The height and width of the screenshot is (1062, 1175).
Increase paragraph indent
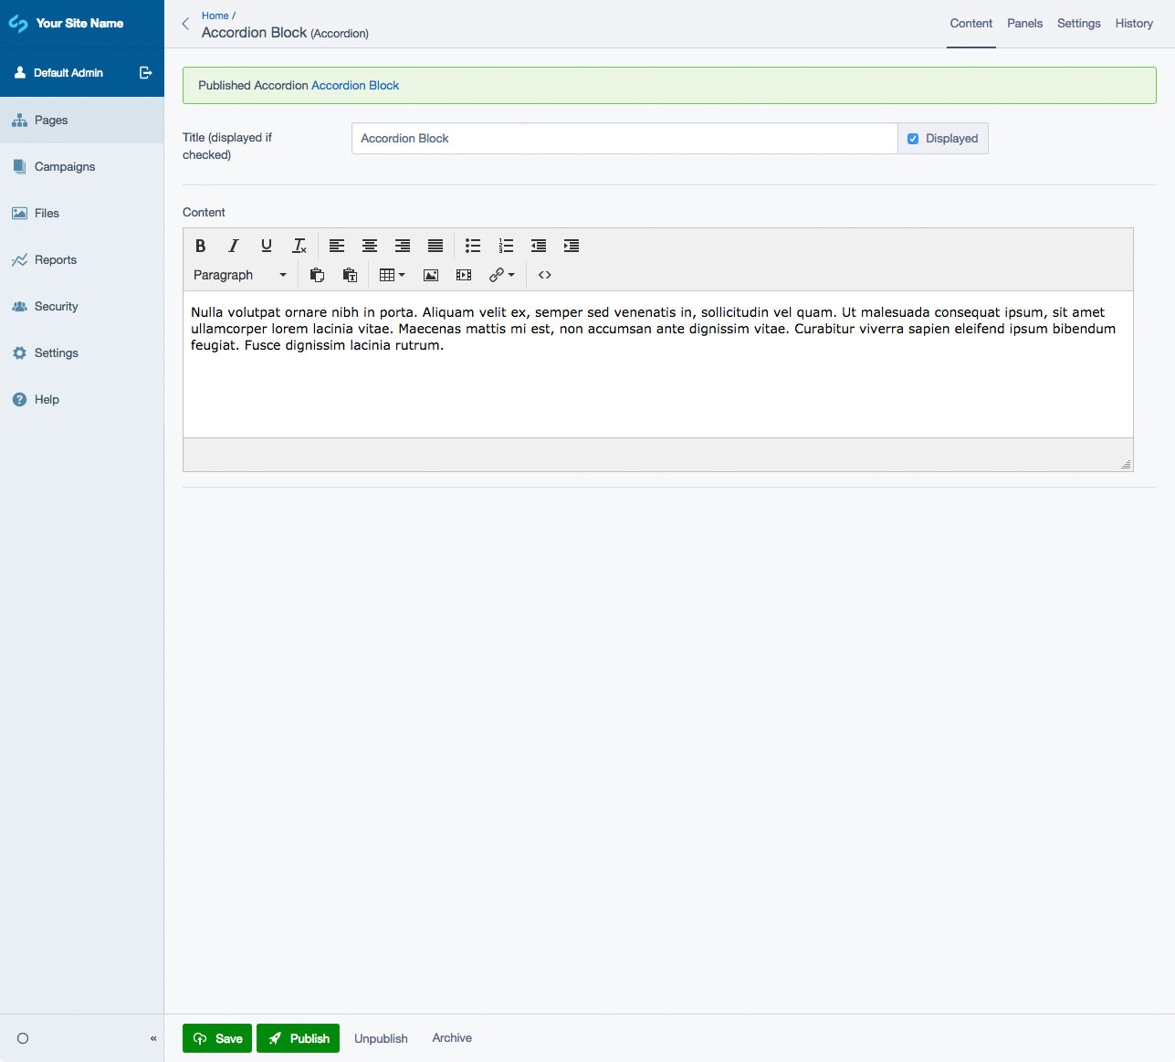click(572, 246)
